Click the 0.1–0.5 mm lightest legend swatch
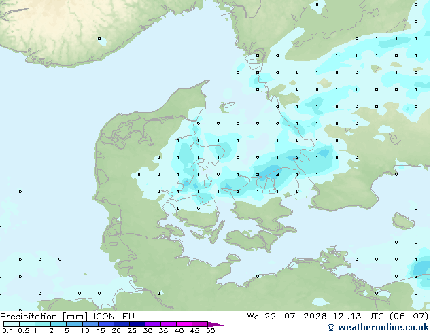Viewport: 431px width, 333px height. pos(12,324)
